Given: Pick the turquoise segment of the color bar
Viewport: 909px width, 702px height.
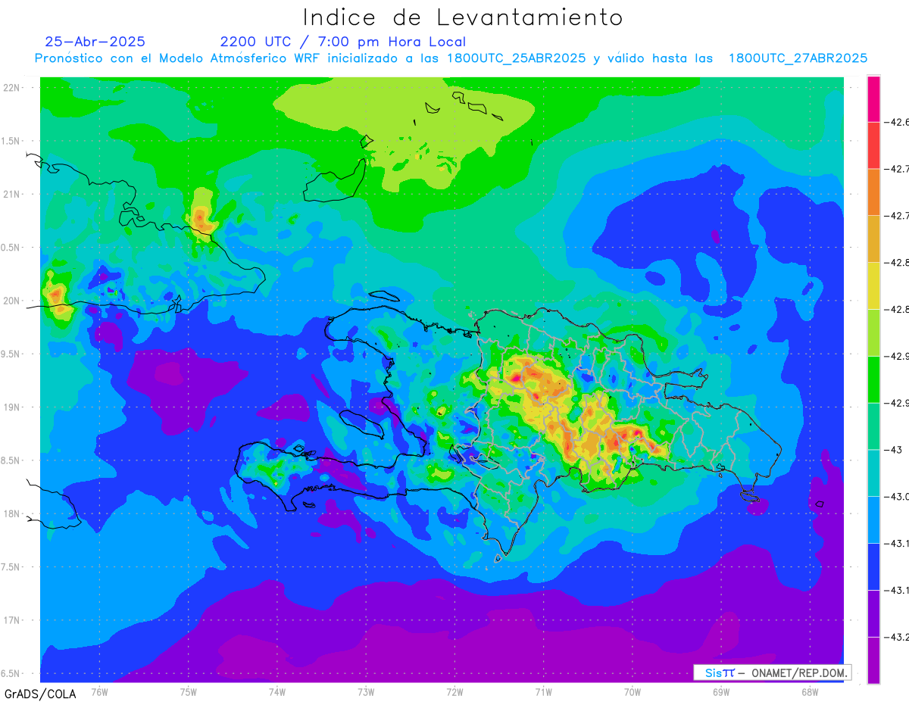Looking at the screenshot, I should (x=873, y=473).
